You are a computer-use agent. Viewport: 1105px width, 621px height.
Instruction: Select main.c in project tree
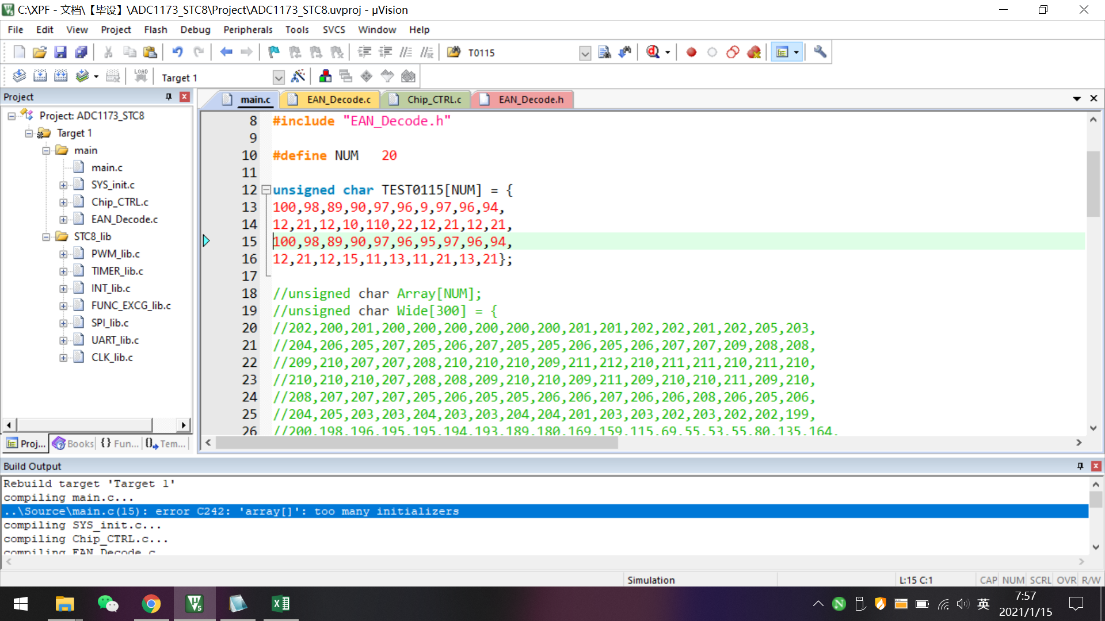pos(106,167)
